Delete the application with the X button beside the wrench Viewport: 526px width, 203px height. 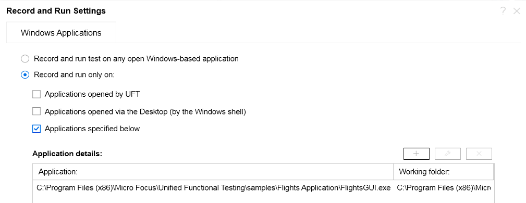(x=479, y=154)
